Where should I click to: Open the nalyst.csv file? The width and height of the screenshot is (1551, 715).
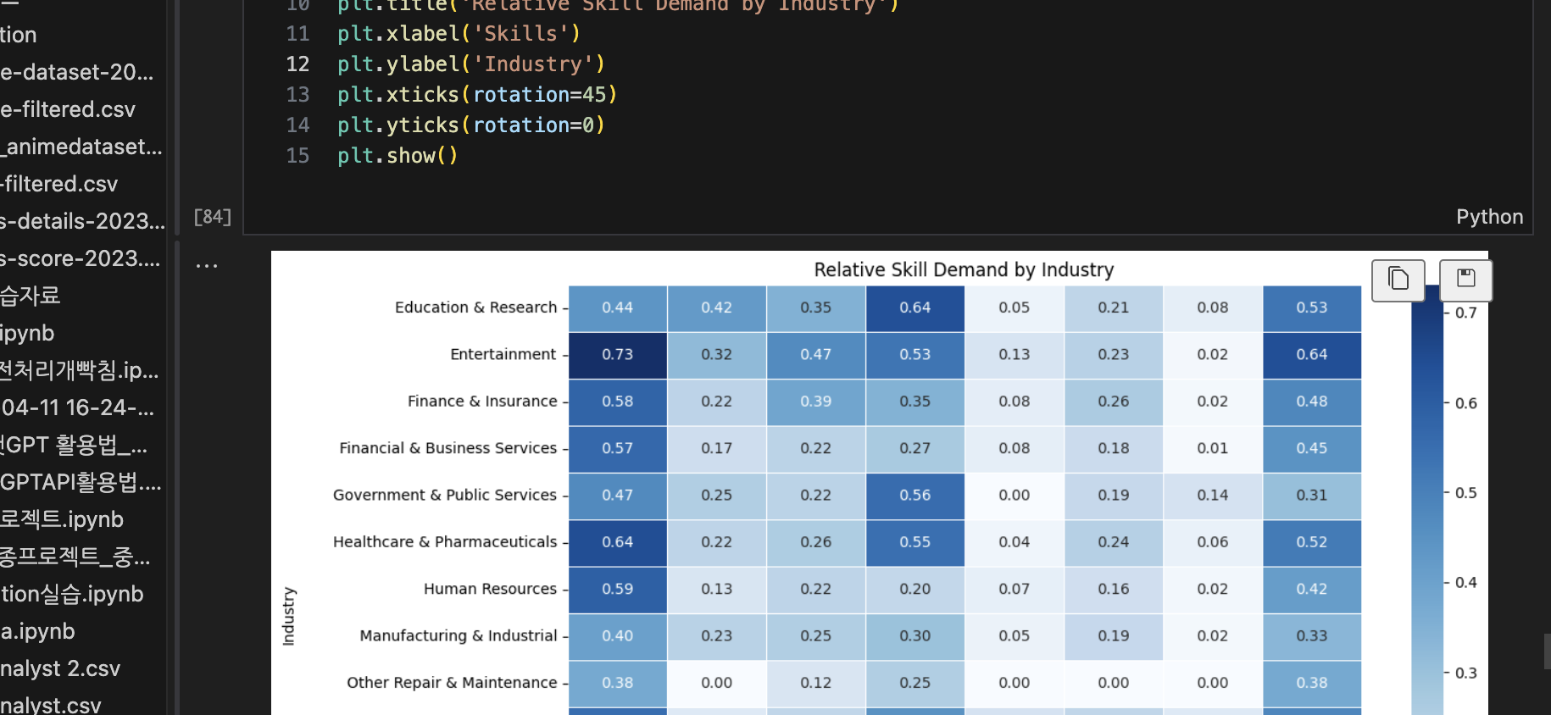(51, 705)
